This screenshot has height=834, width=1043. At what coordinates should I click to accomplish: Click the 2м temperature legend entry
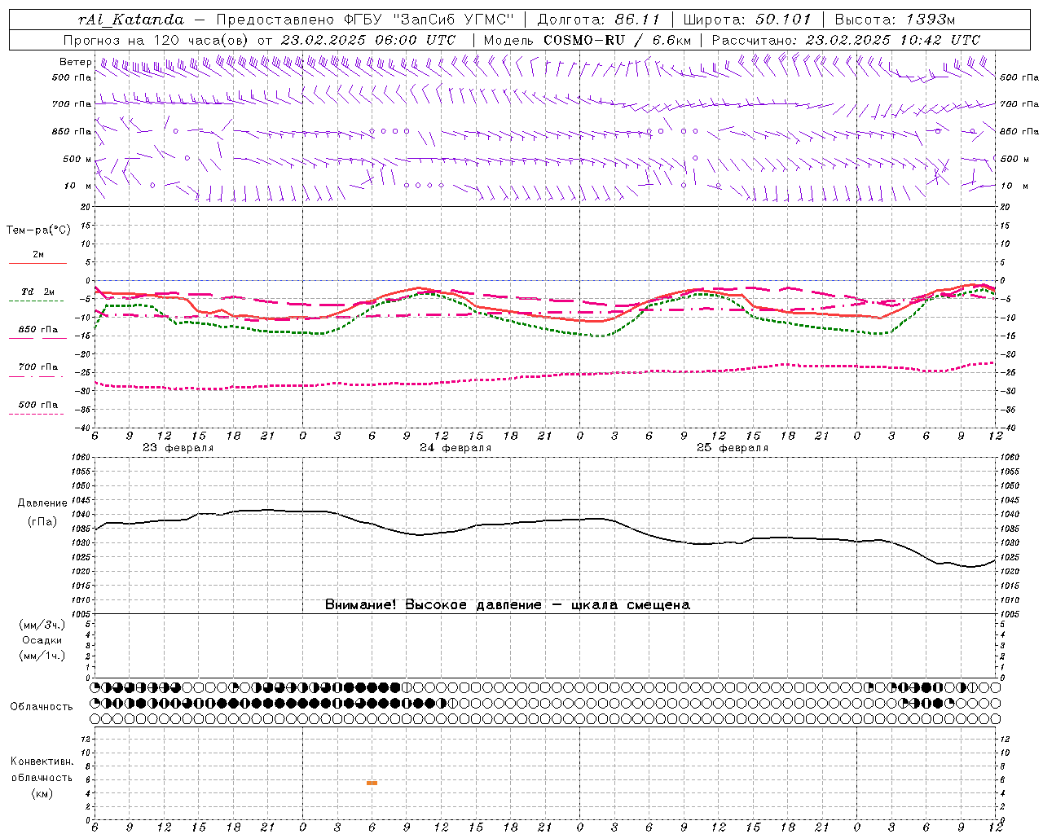pyautogui.click(x=38, y=254)
